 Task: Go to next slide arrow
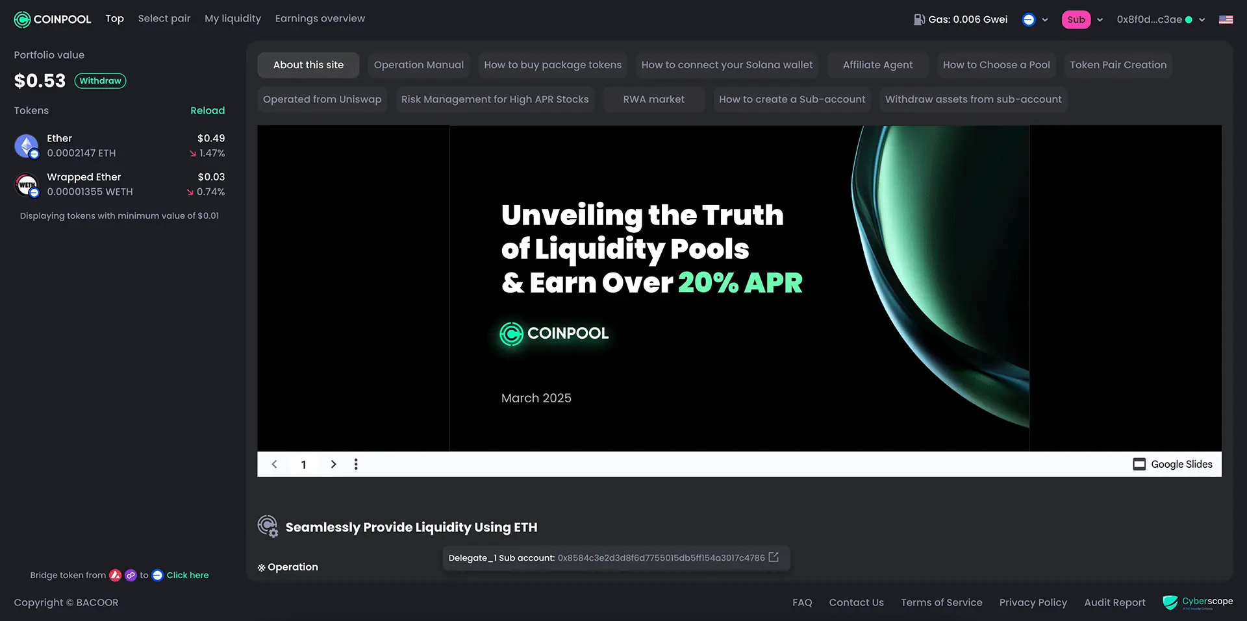coord(333,464)
